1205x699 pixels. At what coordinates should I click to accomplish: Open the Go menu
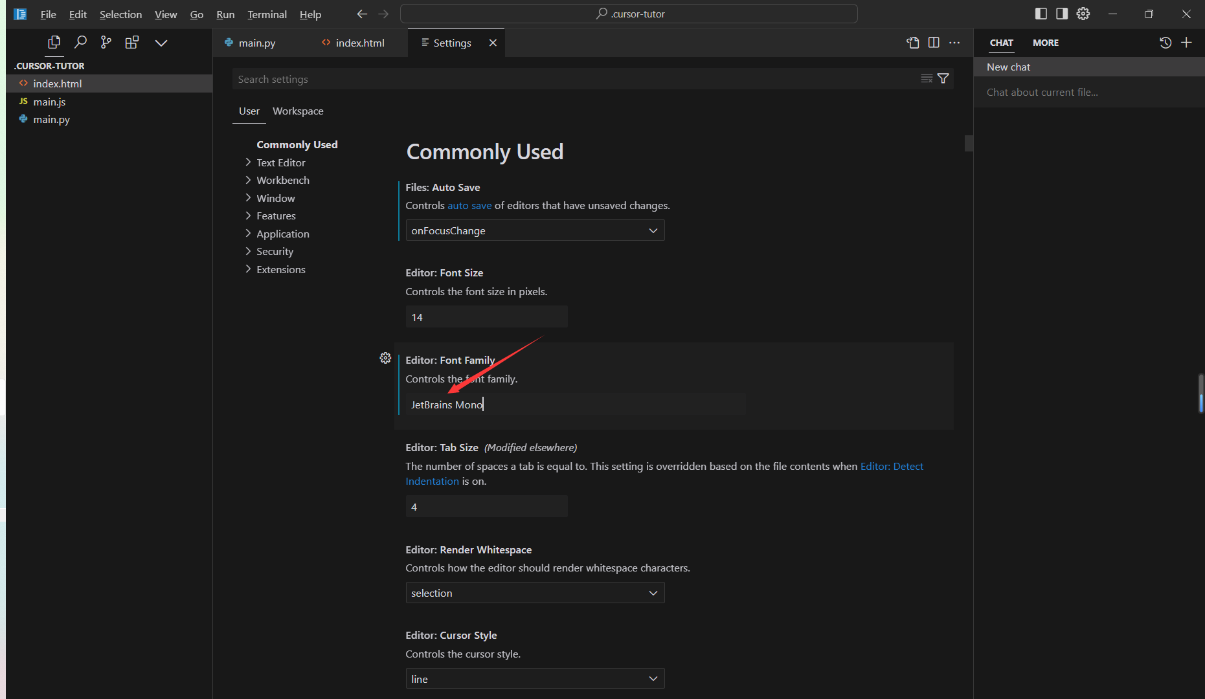pos(197,14)
